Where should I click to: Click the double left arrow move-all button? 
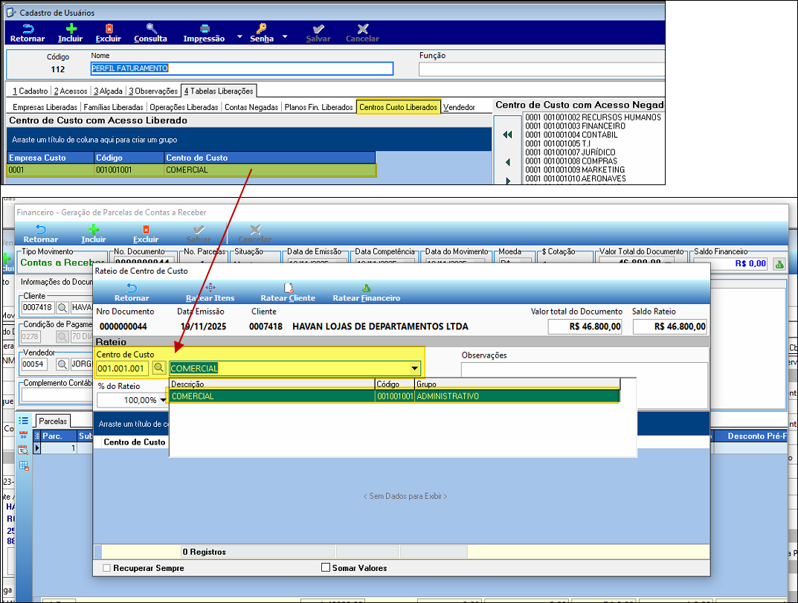pos(507,135)
